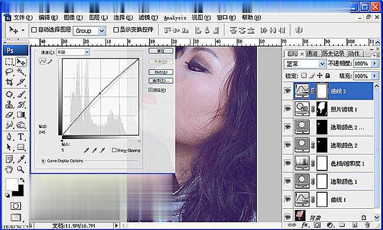The width and height of the screenshot is (383, 230).
Task: Select the Brush tool
Action: (21, 94)
